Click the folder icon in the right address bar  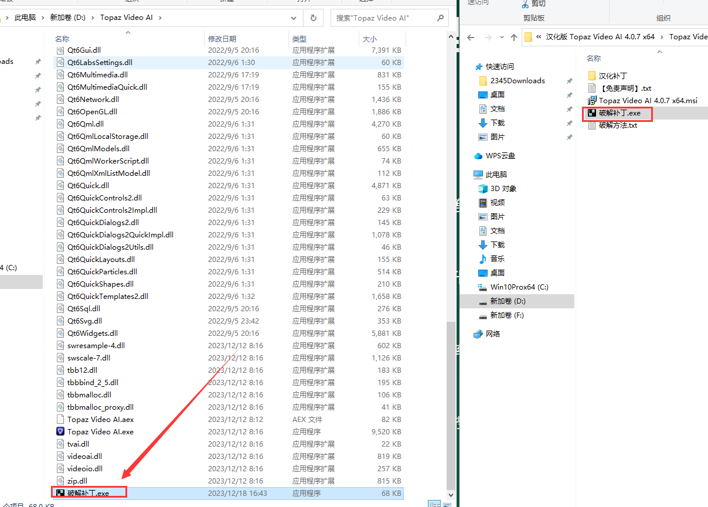[x=528, y=37]
